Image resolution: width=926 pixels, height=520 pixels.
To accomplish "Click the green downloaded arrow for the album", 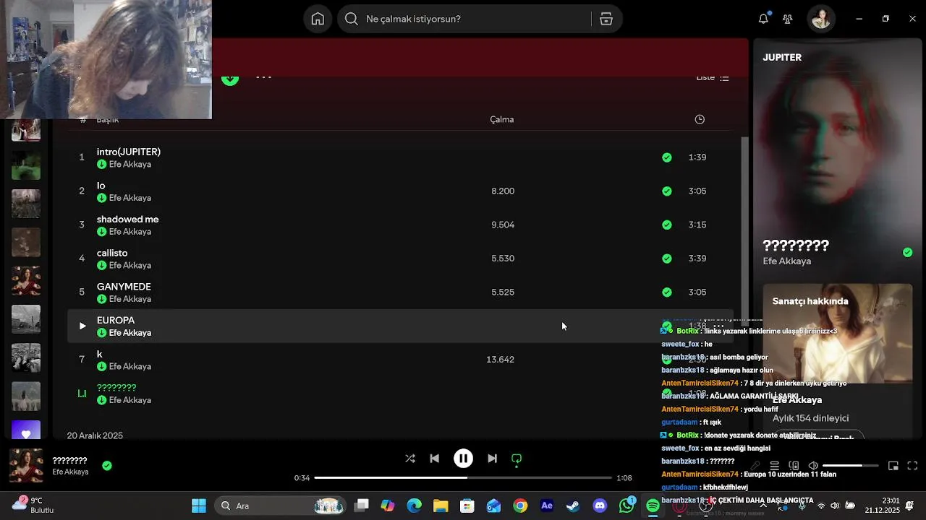I will [230, 79].
